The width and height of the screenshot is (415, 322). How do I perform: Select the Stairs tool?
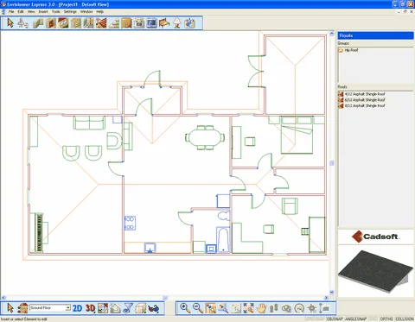point(114,23)
